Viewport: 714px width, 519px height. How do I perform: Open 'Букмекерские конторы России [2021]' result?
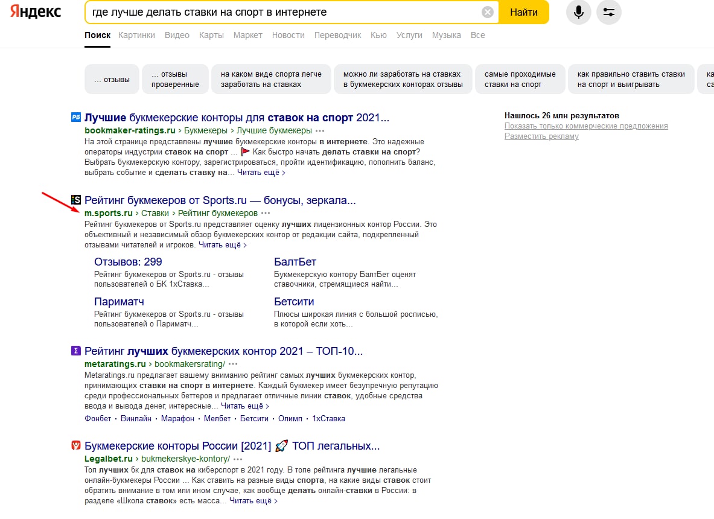pyautogui.click(x=232, y=446)
